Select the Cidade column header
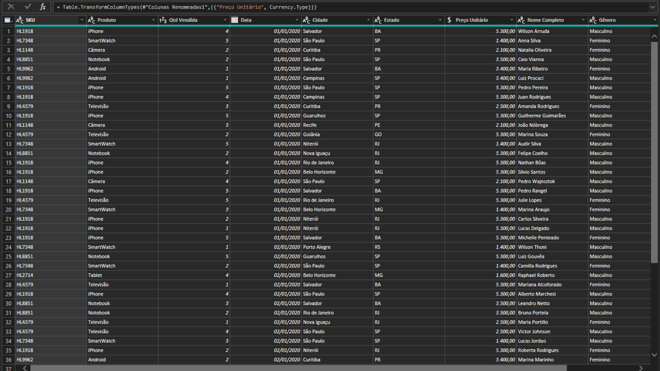 click(337, 20)
